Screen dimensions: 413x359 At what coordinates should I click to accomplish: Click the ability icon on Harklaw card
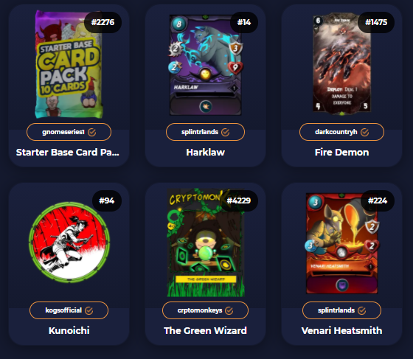pos(206,107)
